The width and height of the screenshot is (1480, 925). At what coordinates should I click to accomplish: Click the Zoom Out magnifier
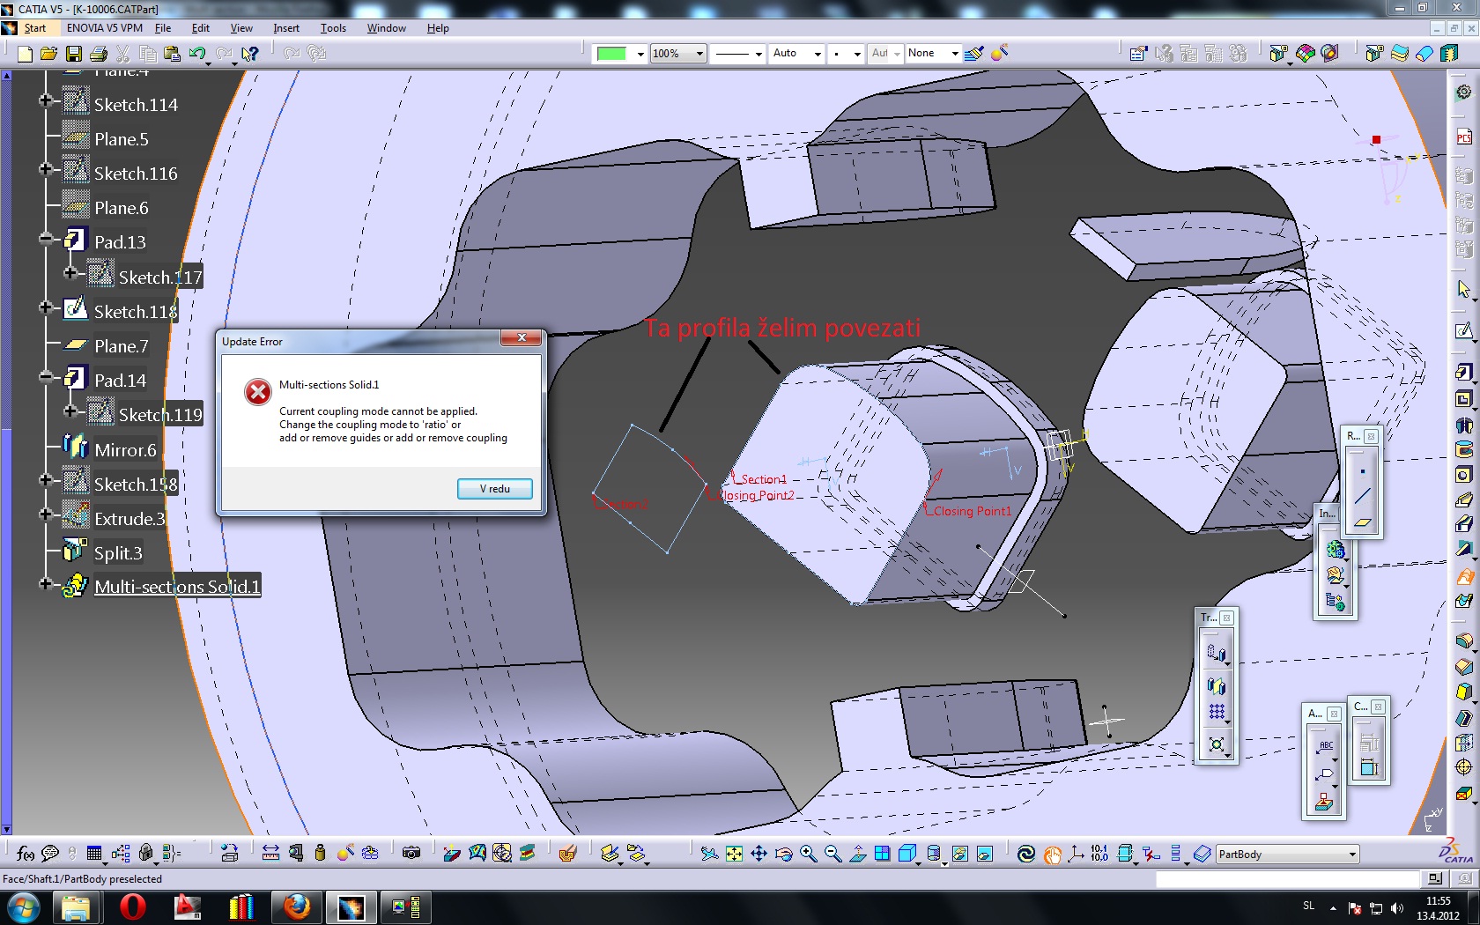click(832, 853)
